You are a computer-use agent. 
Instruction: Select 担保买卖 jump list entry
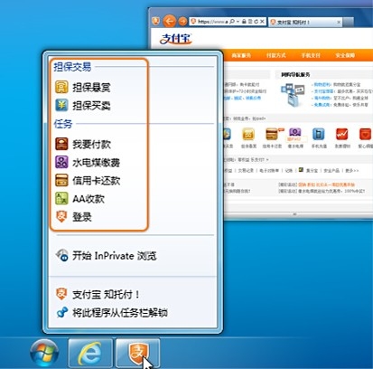tap(83, 106)
